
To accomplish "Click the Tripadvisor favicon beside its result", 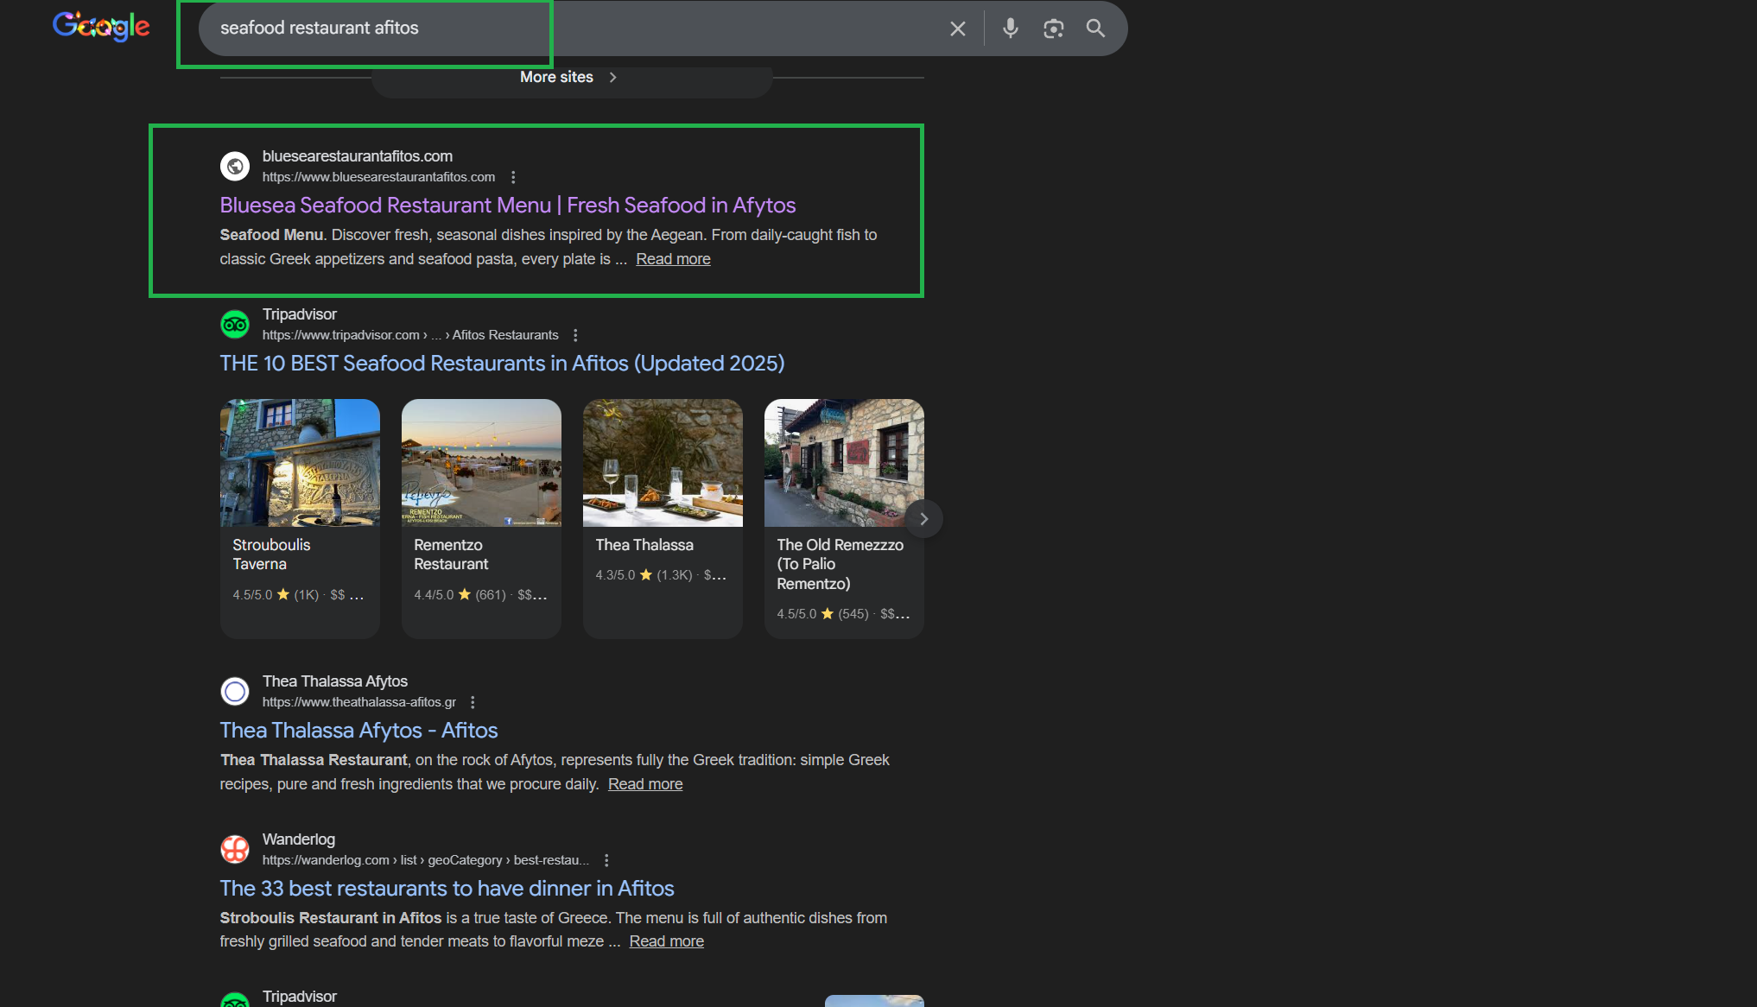I will 234,324.
